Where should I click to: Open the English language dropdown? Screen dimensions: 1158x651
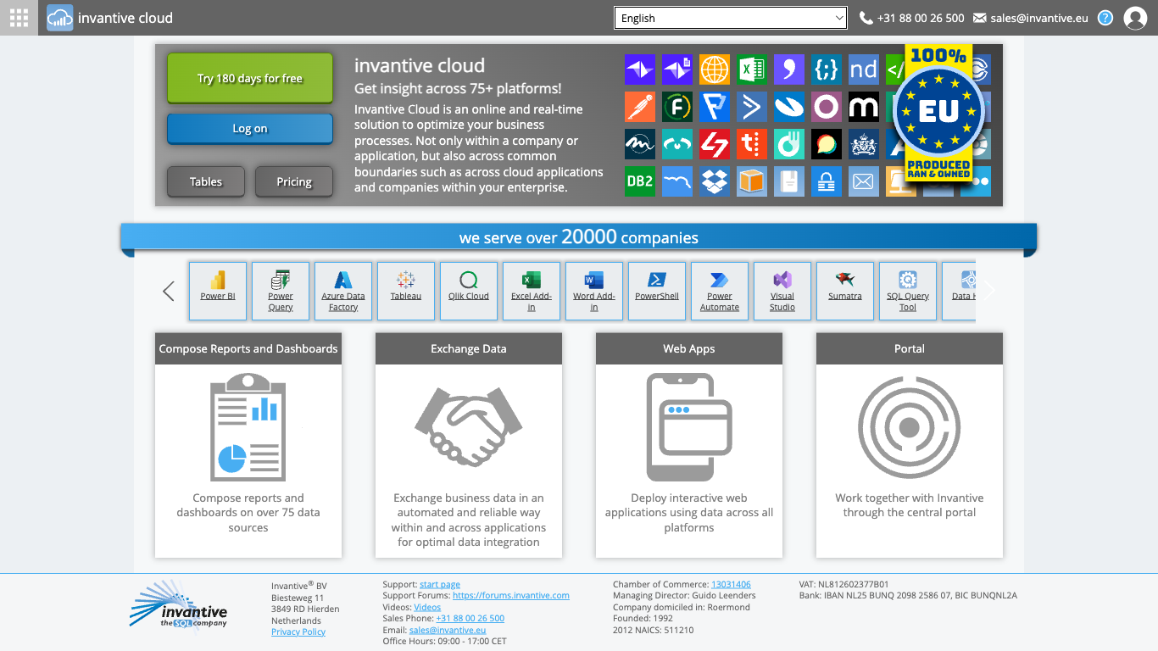(731, 18)
